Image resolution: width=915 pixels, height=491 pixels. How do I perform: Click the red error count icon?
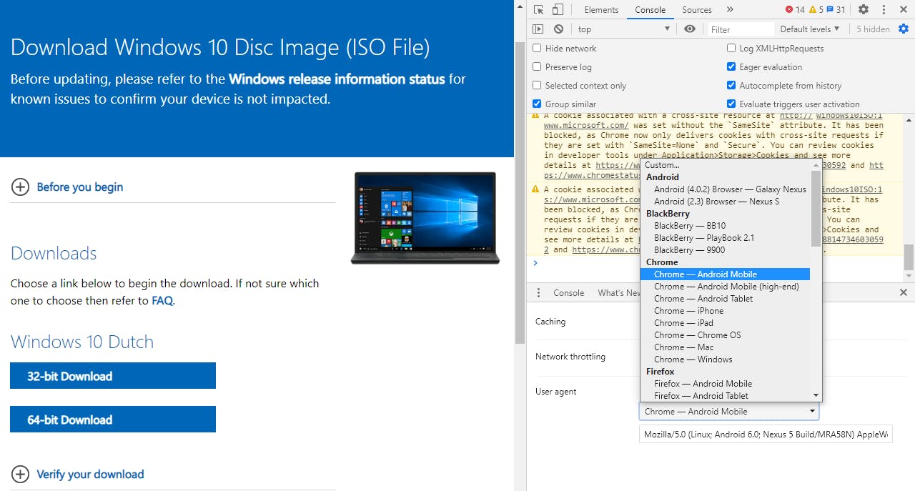(x=789, y=9)
